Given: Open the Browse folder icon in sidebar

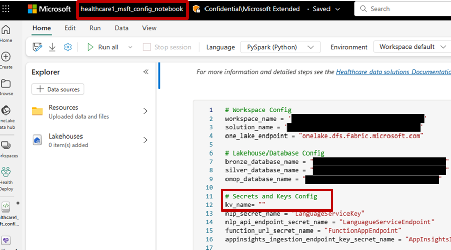Looking at the screenshot, I should [6, 84].
